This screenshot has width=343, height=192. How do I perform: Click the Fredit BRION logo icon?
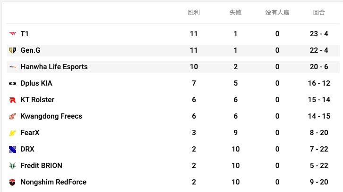point(12,166)
